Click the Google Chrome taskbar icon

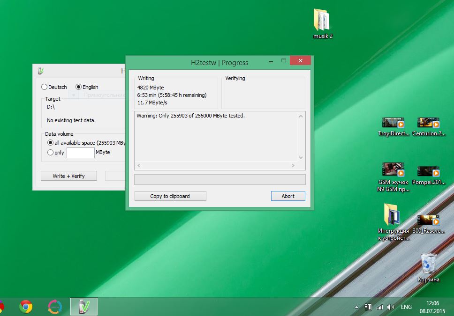click(26, 307)
